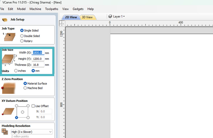Switch to the 2D View tab
Viewport: 213px width, 138px height.
click(71, 17)
